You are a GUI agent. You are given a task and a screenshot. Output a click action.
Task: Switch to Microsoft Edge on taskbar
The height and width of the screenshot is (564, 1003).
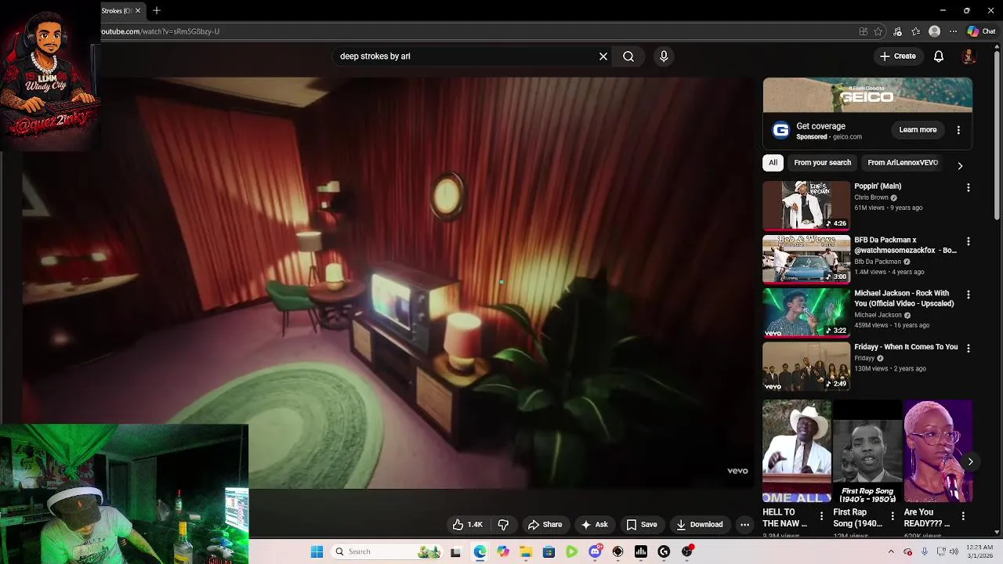pyautogui.click(x=480, y=551)
